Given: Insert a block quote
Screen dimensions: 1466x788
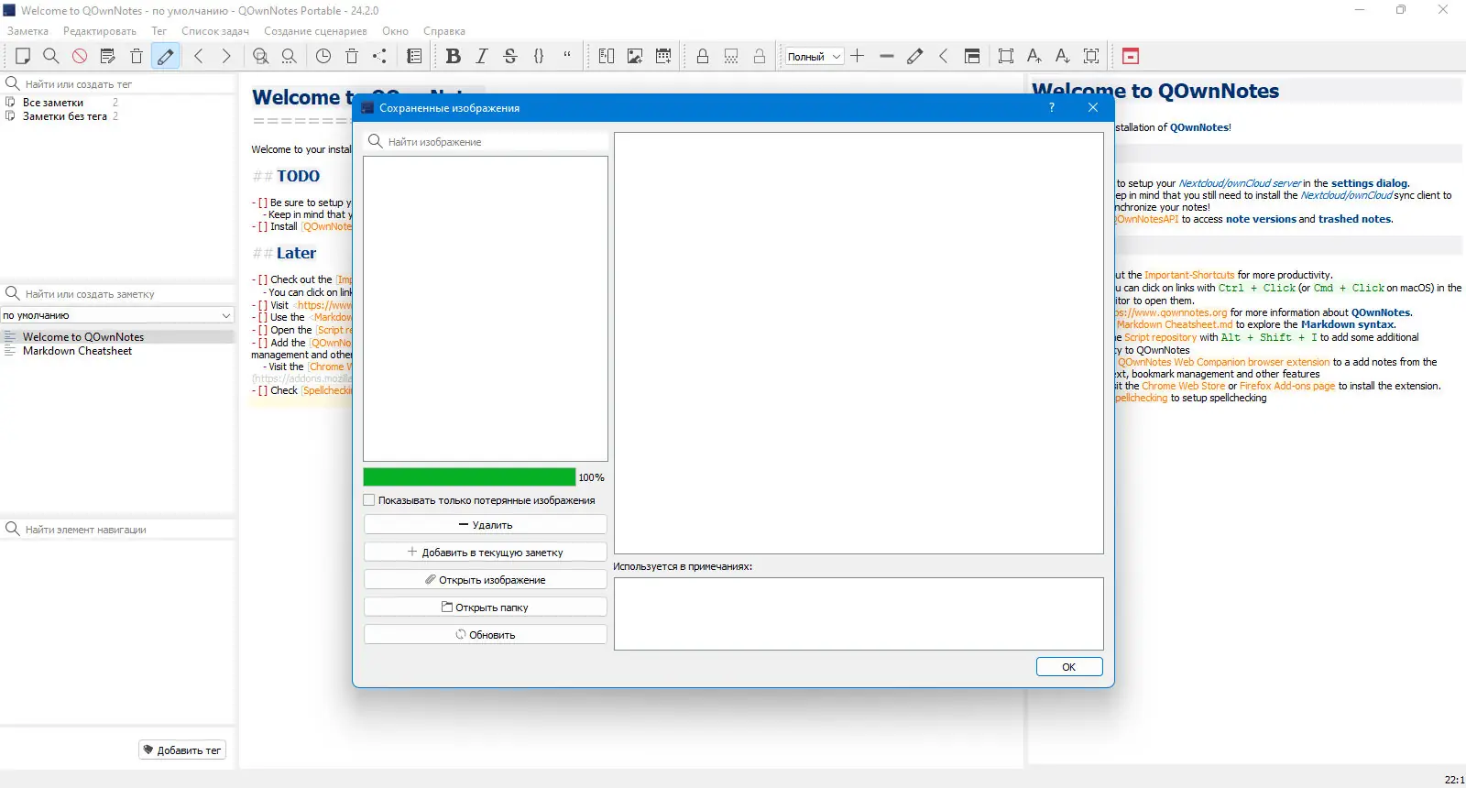Looking at the screenshot, I should click(x=567, y=56).
